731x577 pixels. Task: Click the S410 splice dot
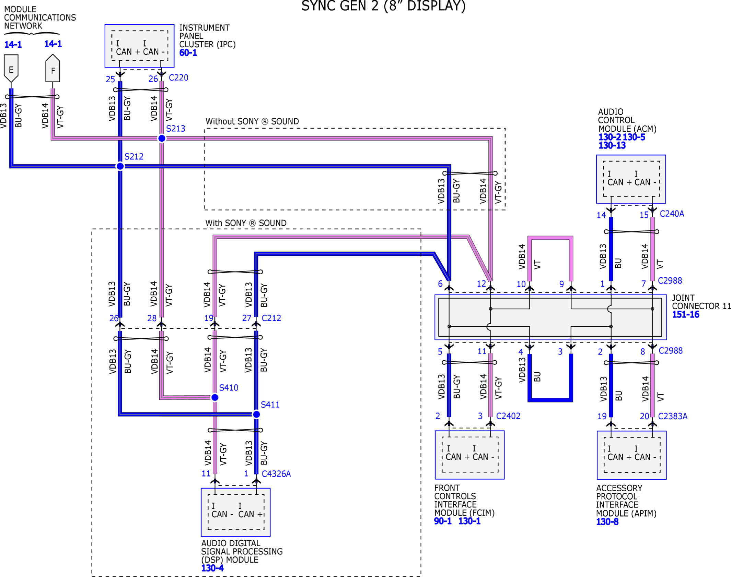point(215,397)
